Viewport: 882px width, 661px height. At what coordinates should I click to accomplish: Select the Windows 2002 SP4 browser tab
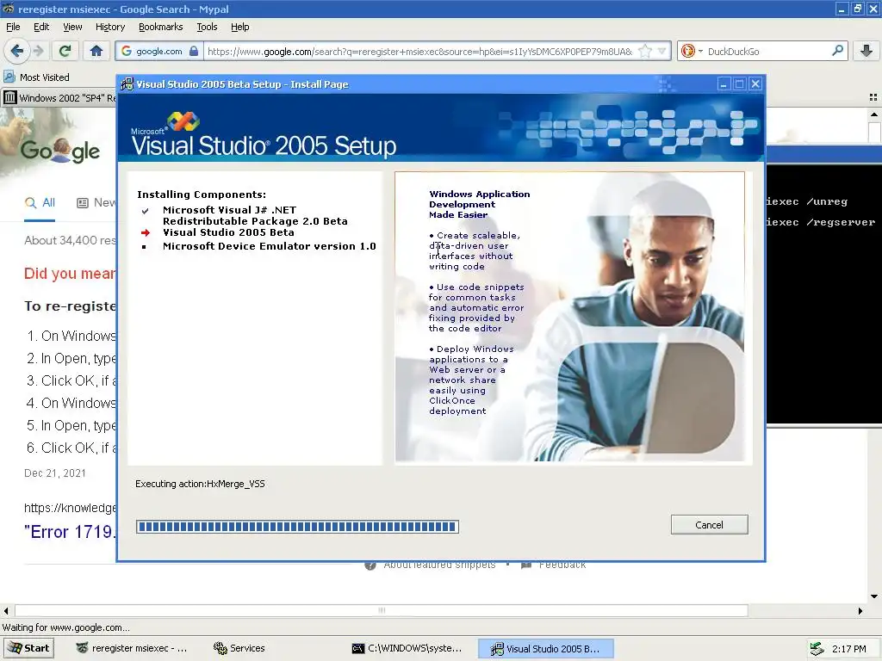(59, 98)
